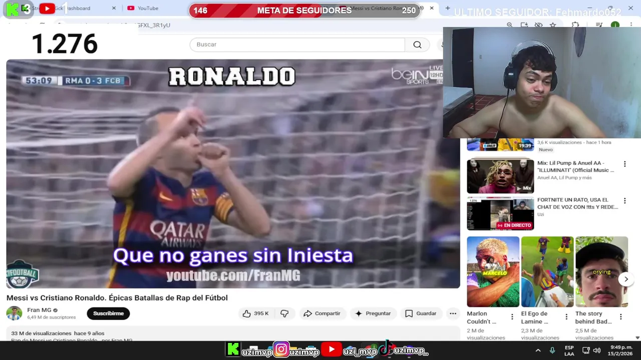Viewport: 641px width, 360px height.
Task: Click the 6,49 M de suscriptores text
Action: tap(52, 317)
